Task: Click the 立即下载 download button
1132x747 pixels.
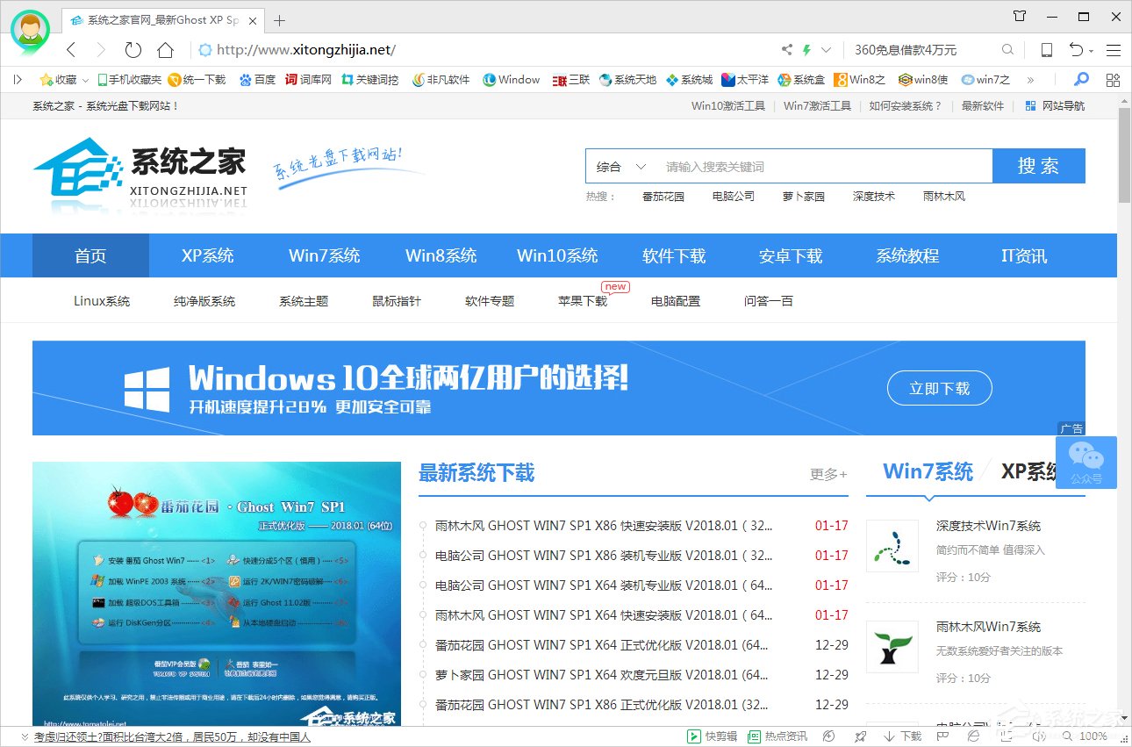Action: coord(939,387)
